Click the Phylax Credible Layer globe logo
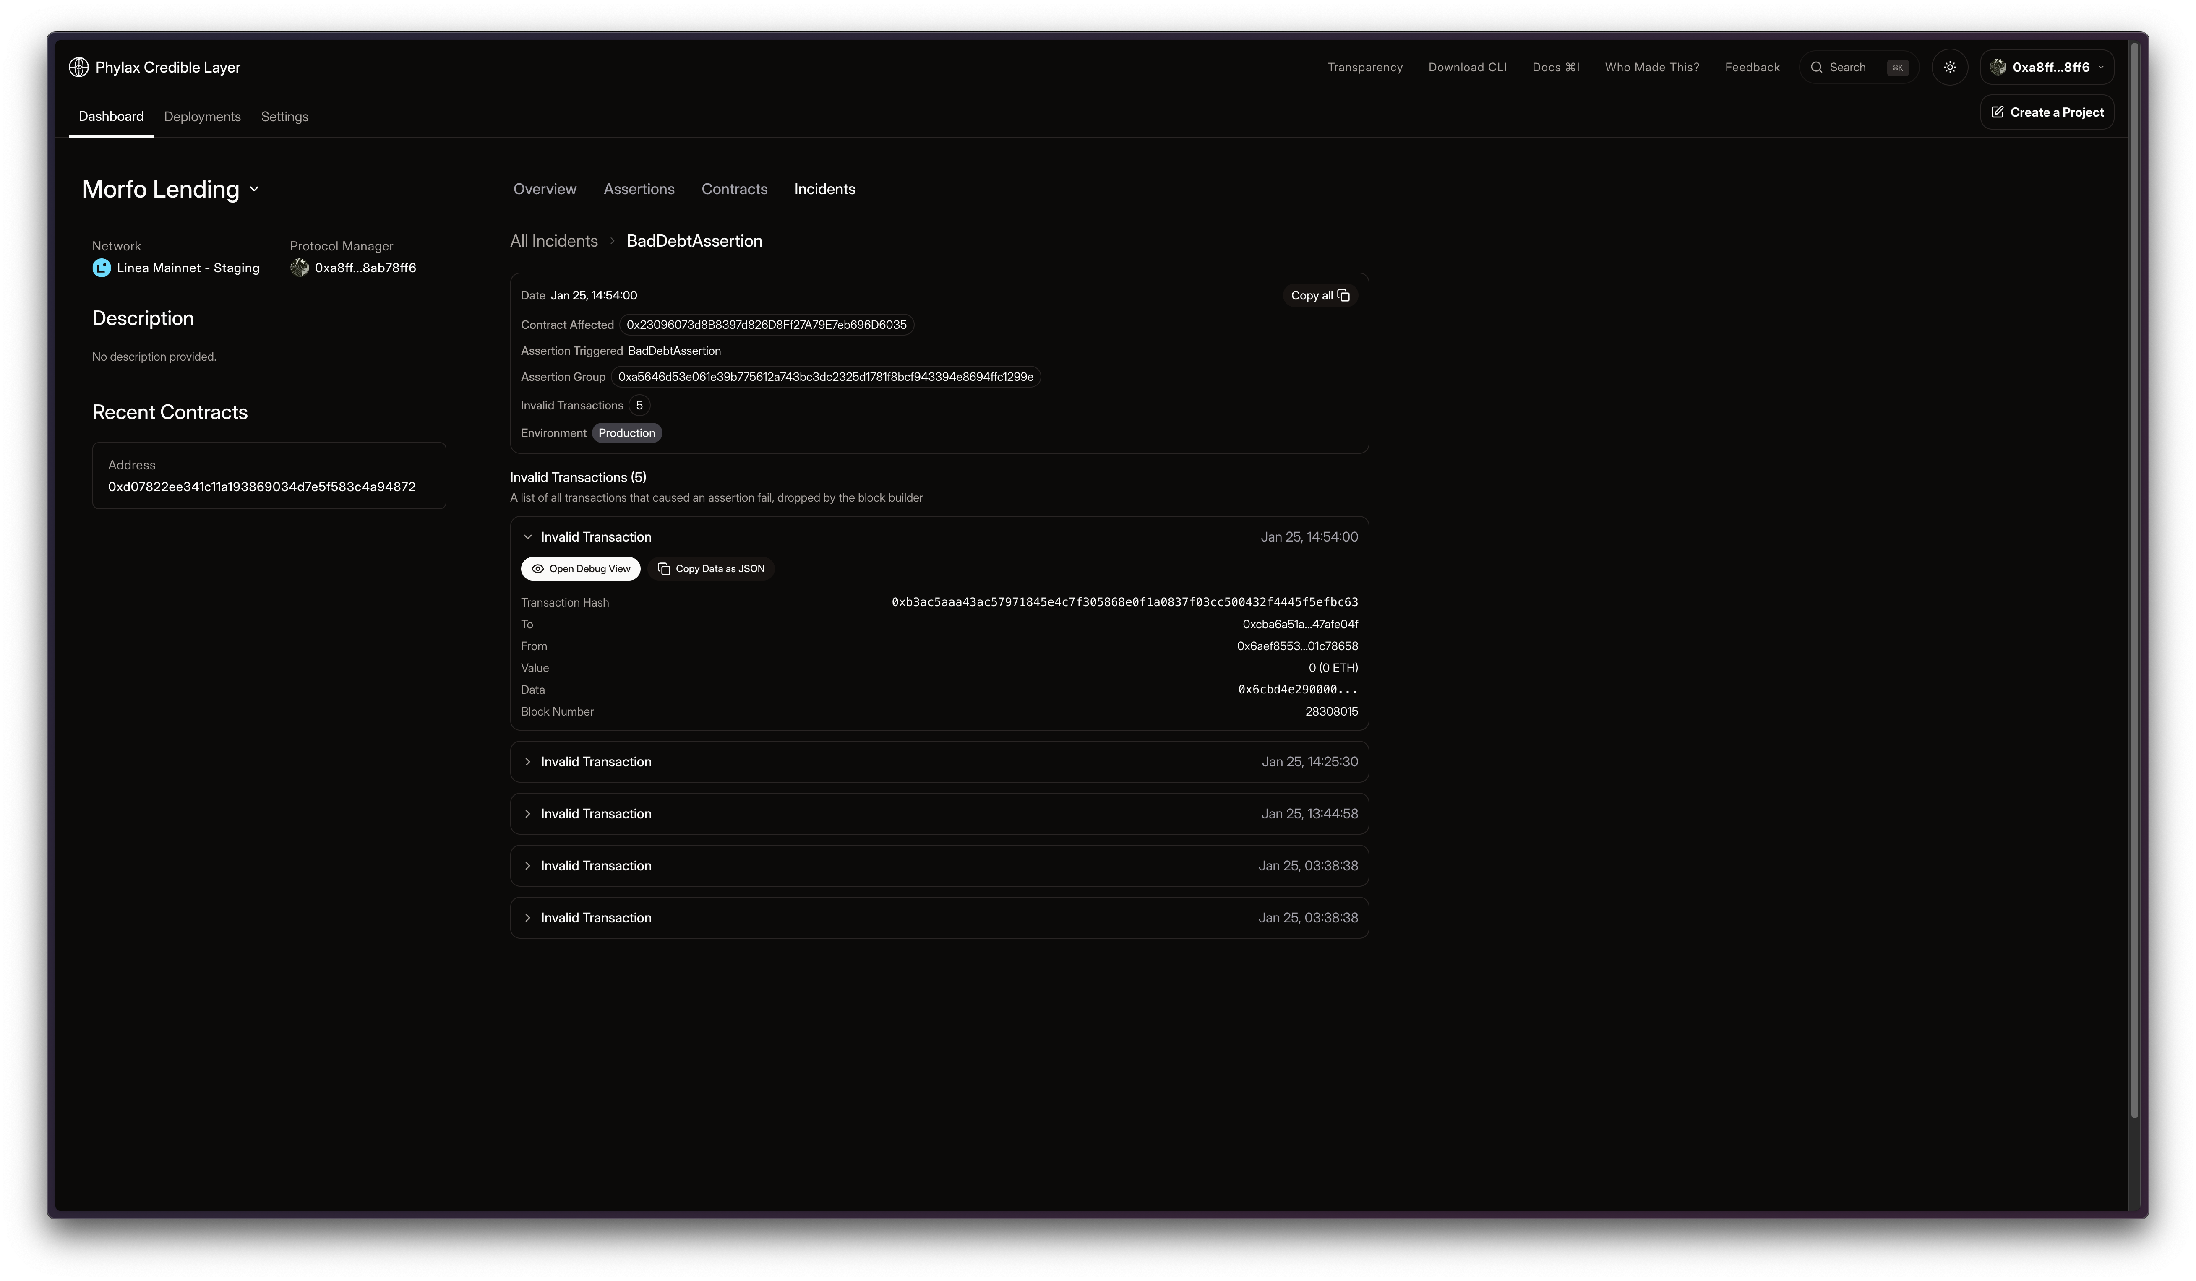 coord(78,67)
